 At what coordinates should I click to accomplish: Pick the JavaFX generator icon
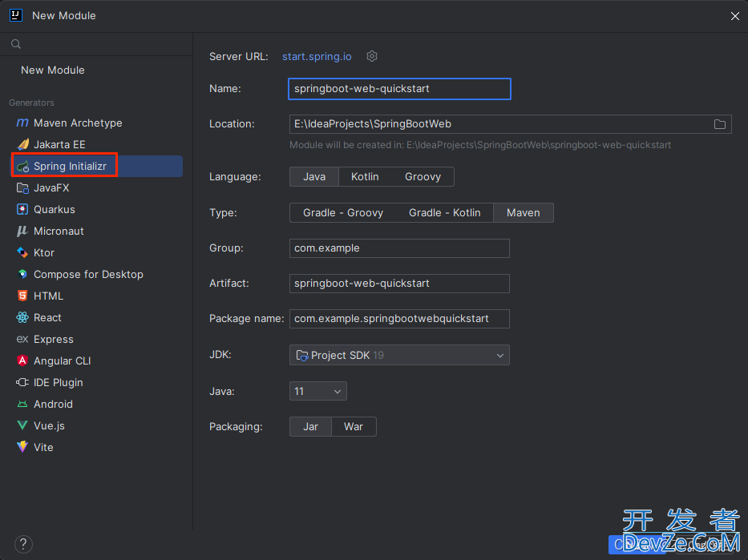pyautogui.click(x=22, y=187)
